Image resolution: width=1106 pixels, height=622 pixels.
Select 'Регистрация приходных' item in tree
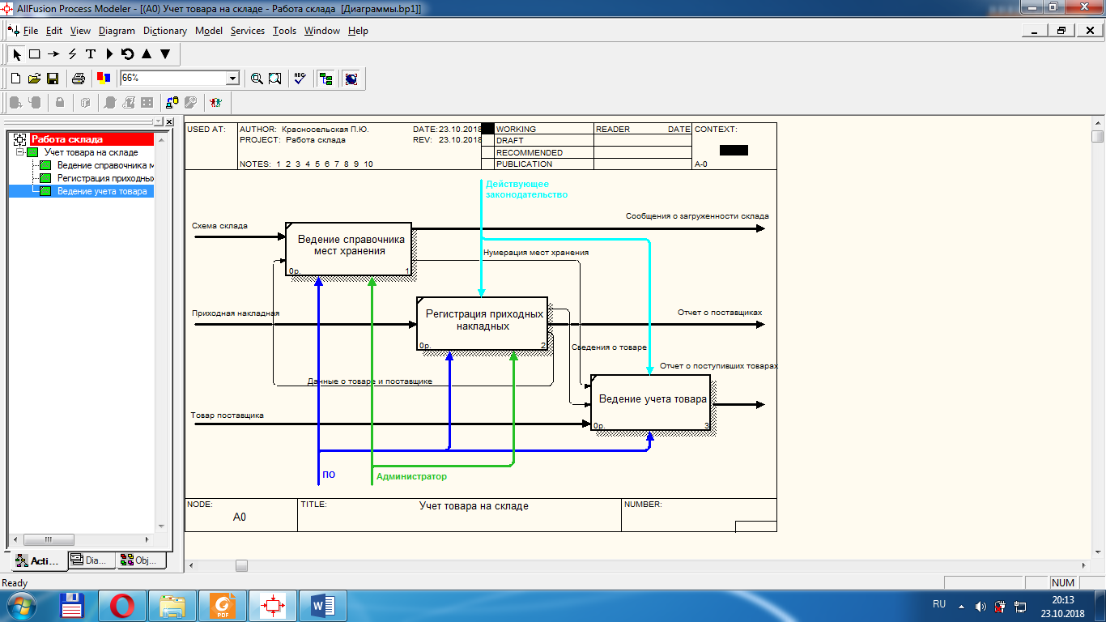104,178
